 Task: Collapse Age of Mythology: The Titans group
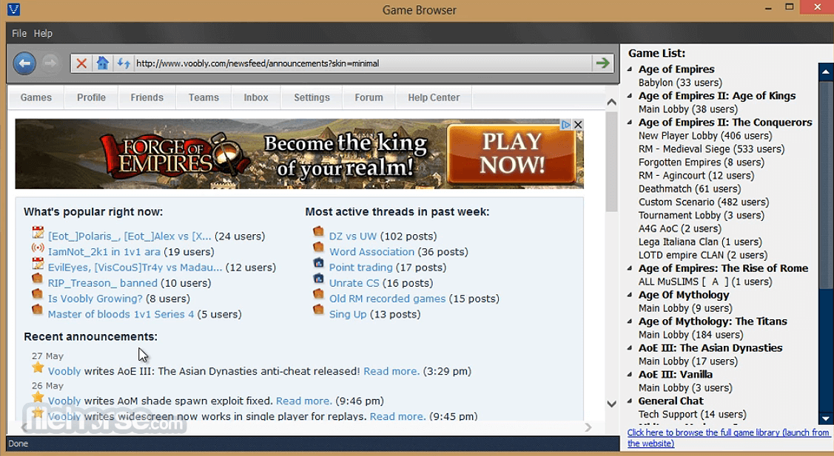tap(630, 321)
